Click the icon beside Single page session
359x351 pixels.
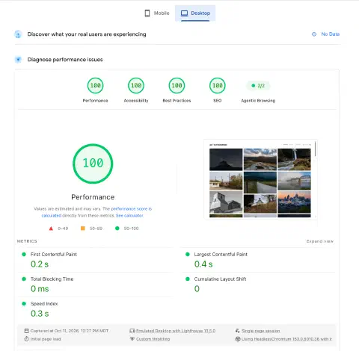click(238, 331)
